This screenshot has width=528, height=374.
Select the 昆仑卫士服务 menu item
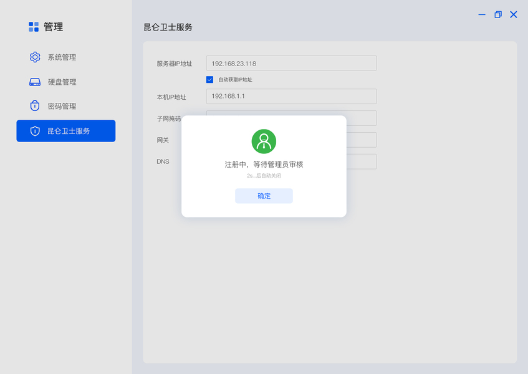click(x=66, y=131)
